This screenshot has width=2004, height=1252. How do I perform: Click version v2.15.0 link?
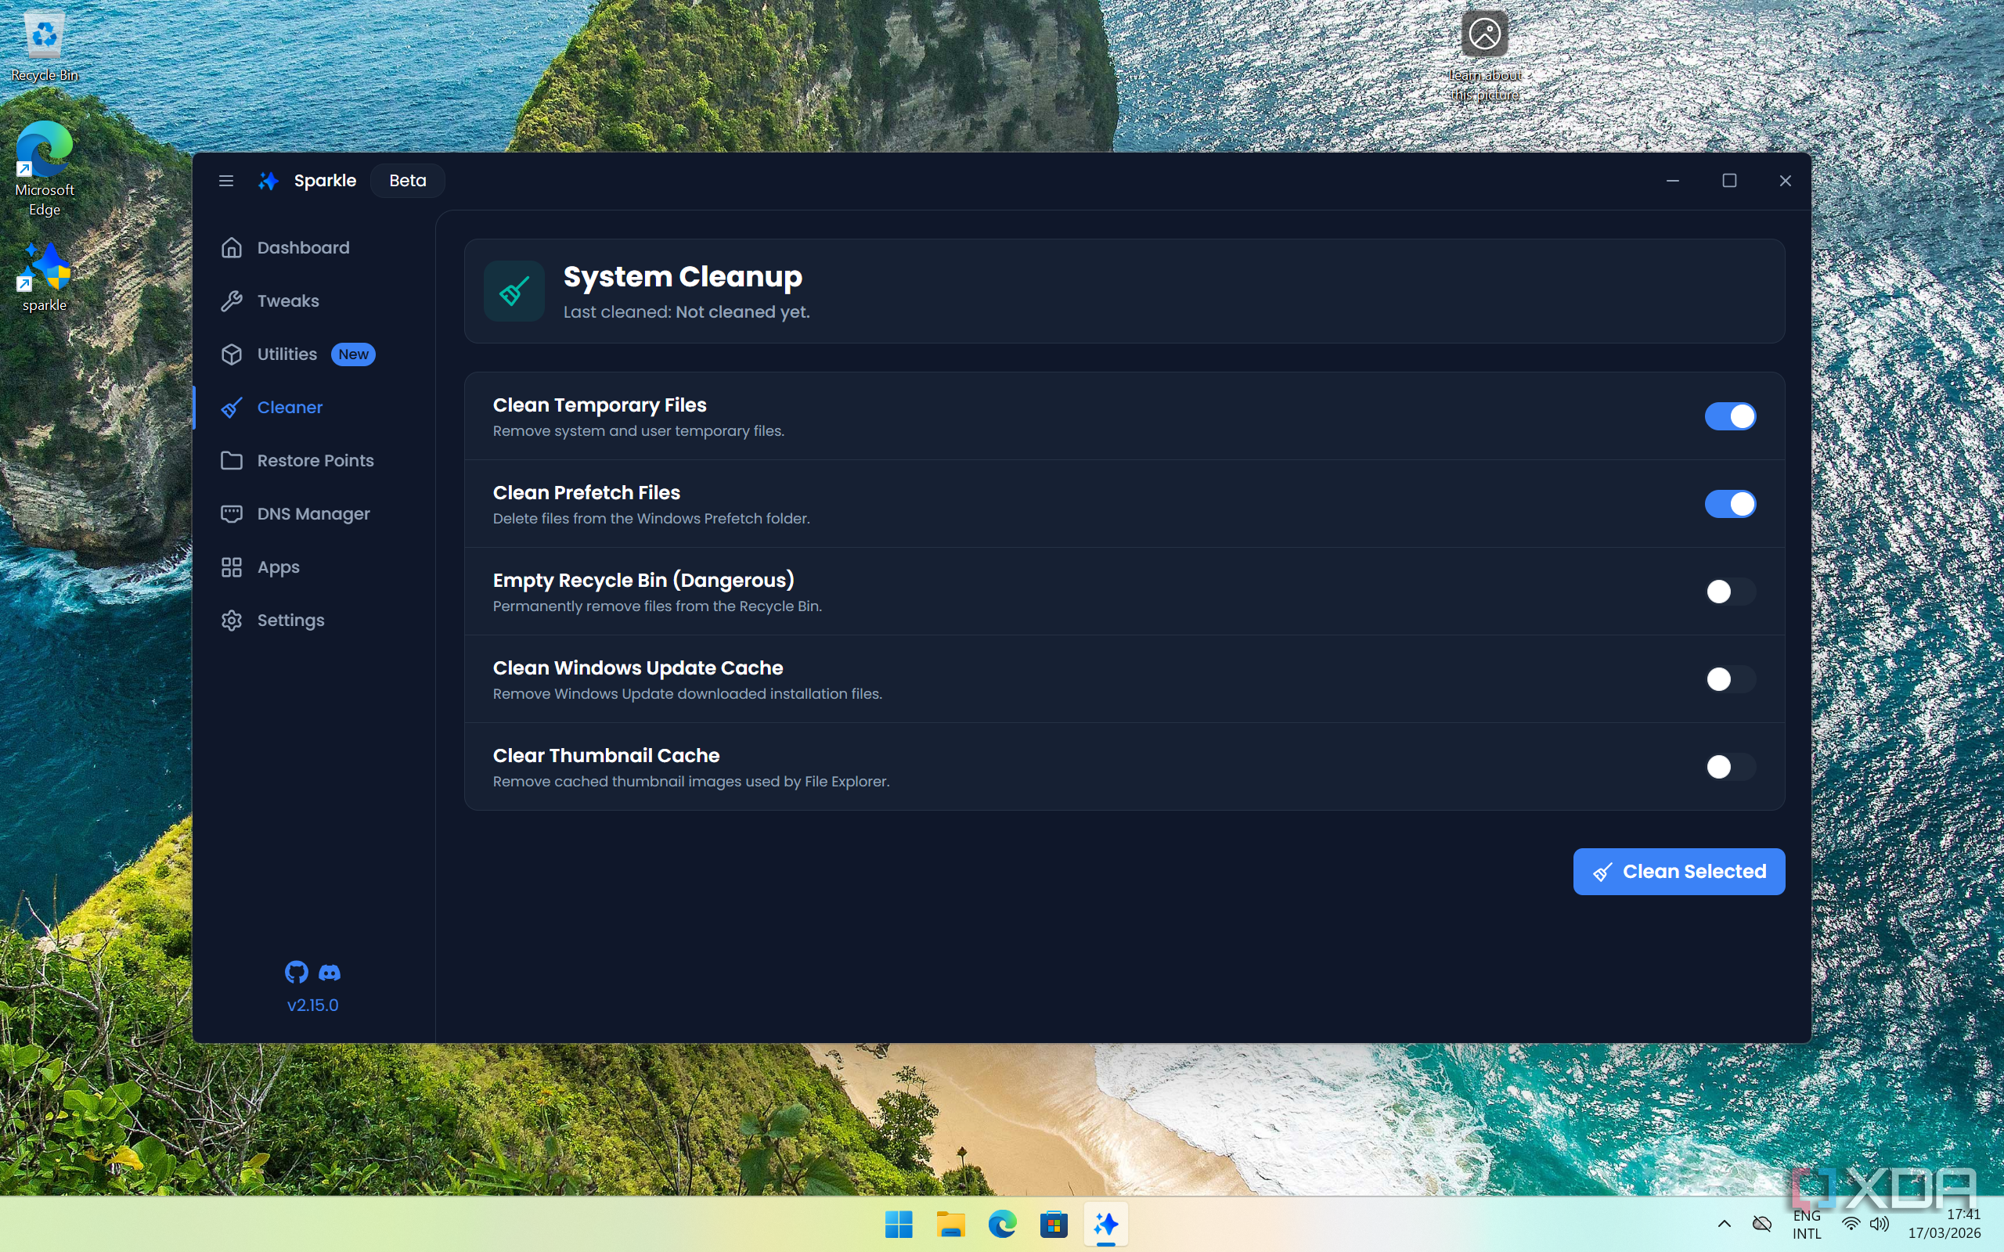coord(313,1005)
